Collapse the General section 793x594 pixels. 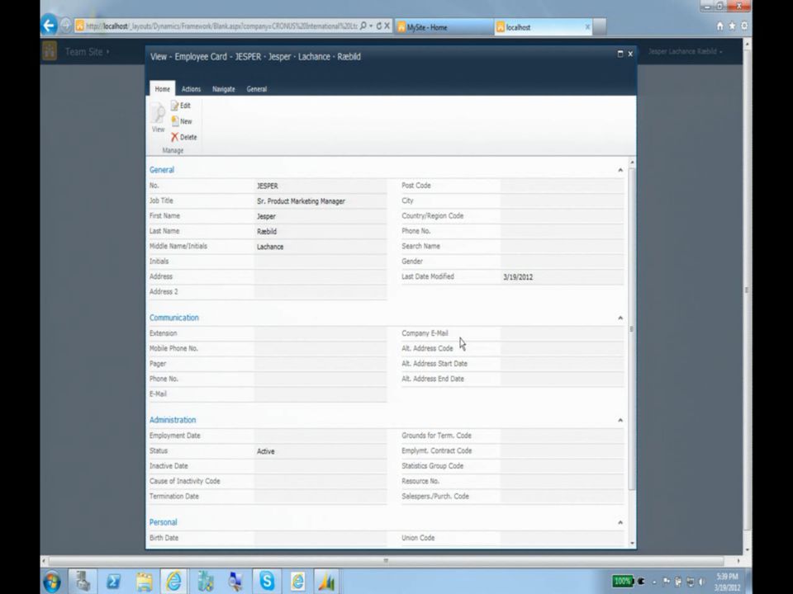620,170
